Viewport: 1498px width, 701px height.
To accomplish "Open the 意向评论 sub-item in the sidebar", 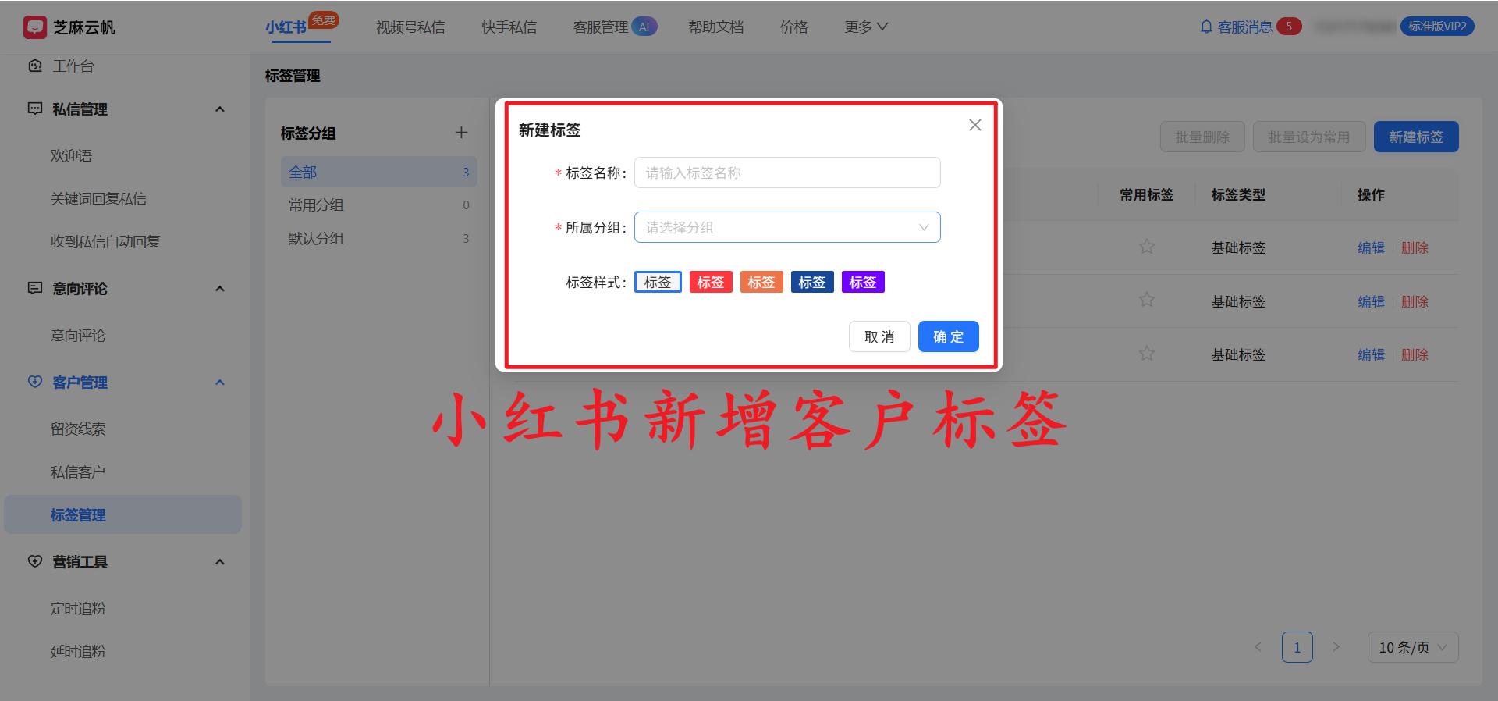I will [x=78, y=336].
